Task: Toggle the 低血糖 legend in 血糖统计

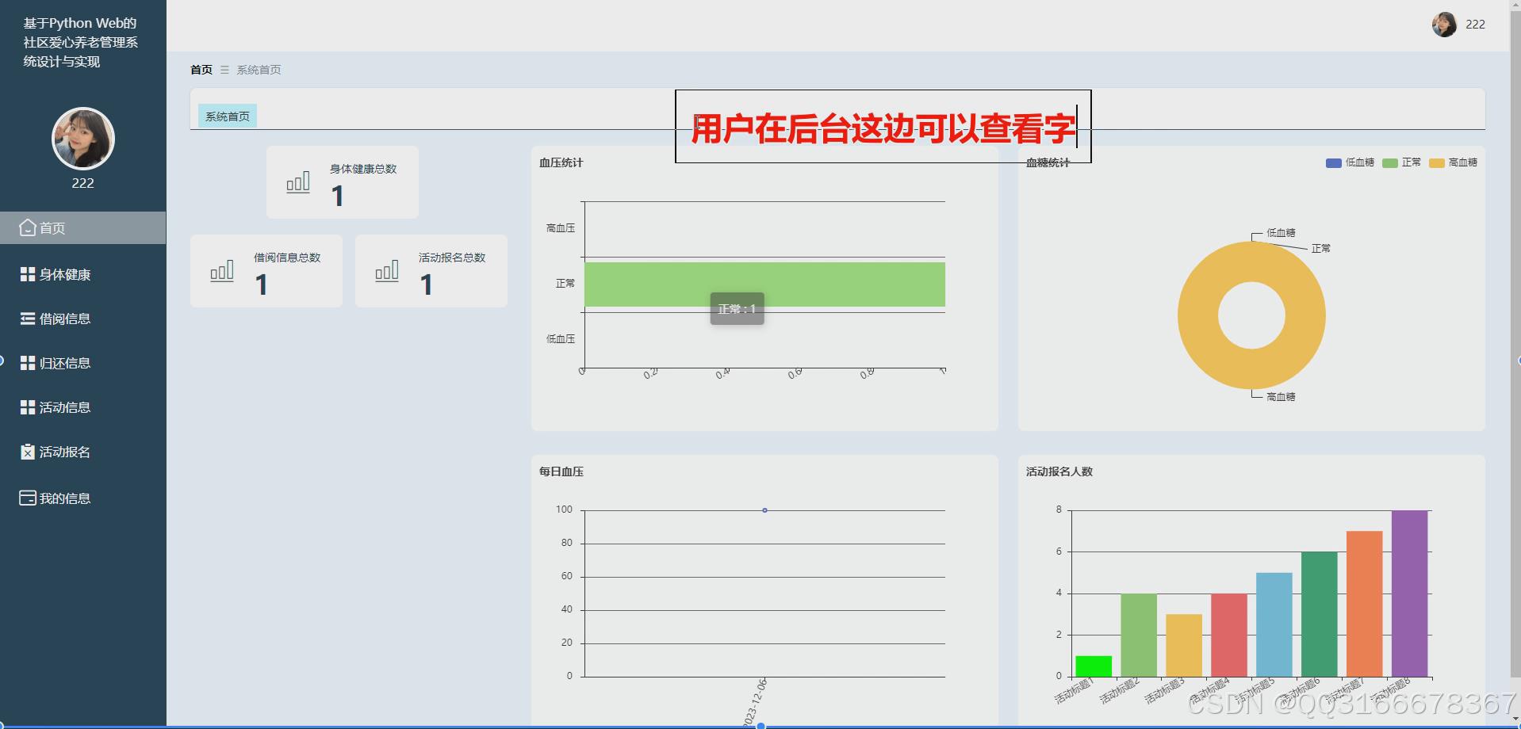Action: click(1350, 162)
